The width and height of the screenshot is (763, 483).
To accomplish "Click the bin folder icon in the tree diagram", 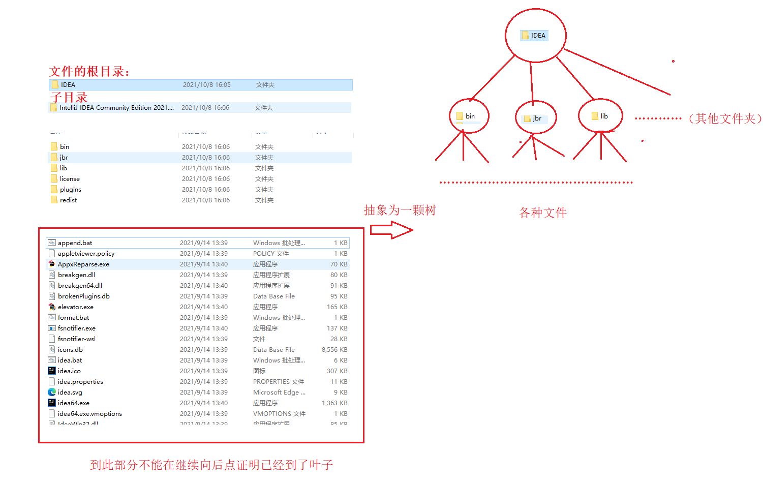I will [460, 116].
